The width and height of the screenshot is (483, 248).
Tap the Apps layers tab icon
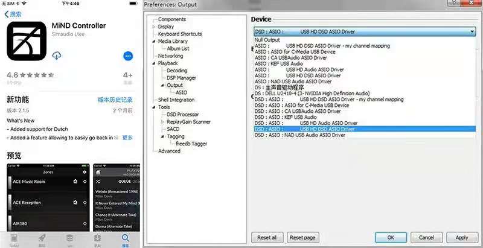click(69, 238)
